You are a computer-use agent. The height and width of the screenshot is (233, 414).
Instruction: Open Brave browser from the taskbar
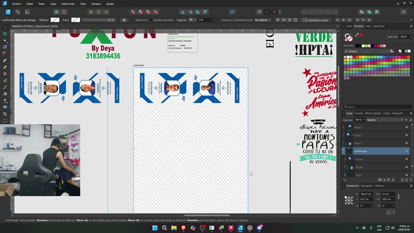point(183,228)
